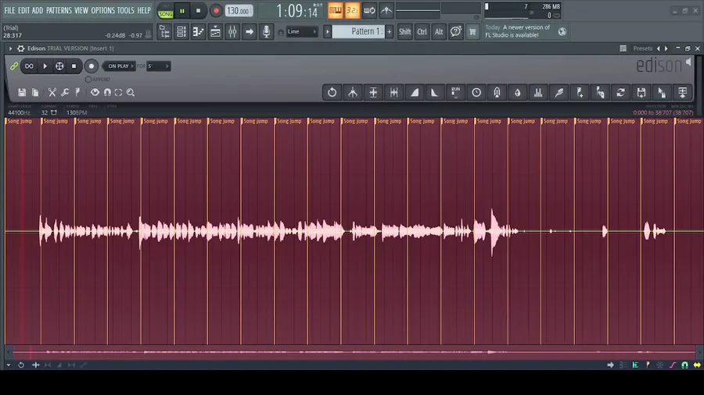
Task: Click the Edison play button
Action: pos(45,66)
